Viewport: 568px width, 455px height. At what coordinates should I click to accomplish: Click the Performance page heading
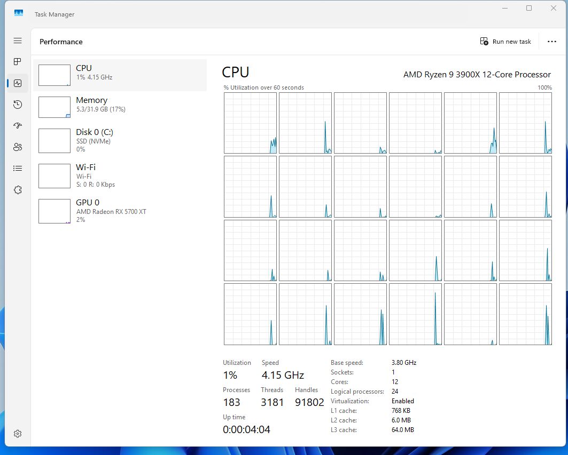pyautogui.click(x=61, y=42)
